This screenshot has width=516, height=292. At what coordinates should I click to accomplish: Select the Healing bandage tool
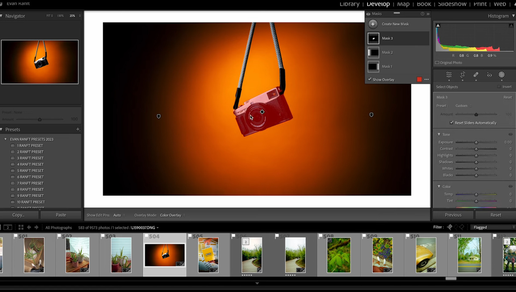(x=476, y=75)
